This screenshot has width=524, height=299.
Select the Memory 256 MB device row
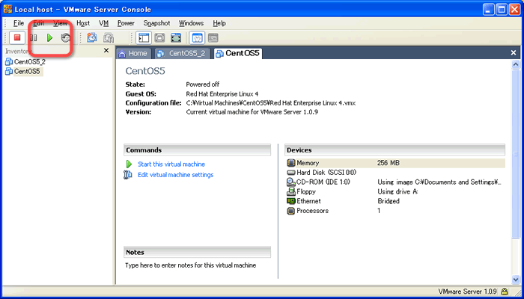[396, 163]
